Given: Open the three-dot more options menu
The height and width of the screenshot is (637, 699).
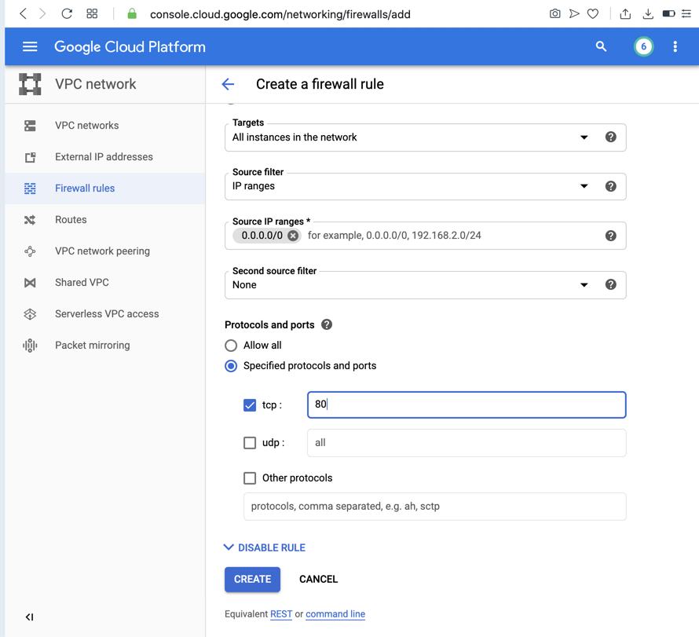Looking at the screenshot, I should (x=675, y=47).
